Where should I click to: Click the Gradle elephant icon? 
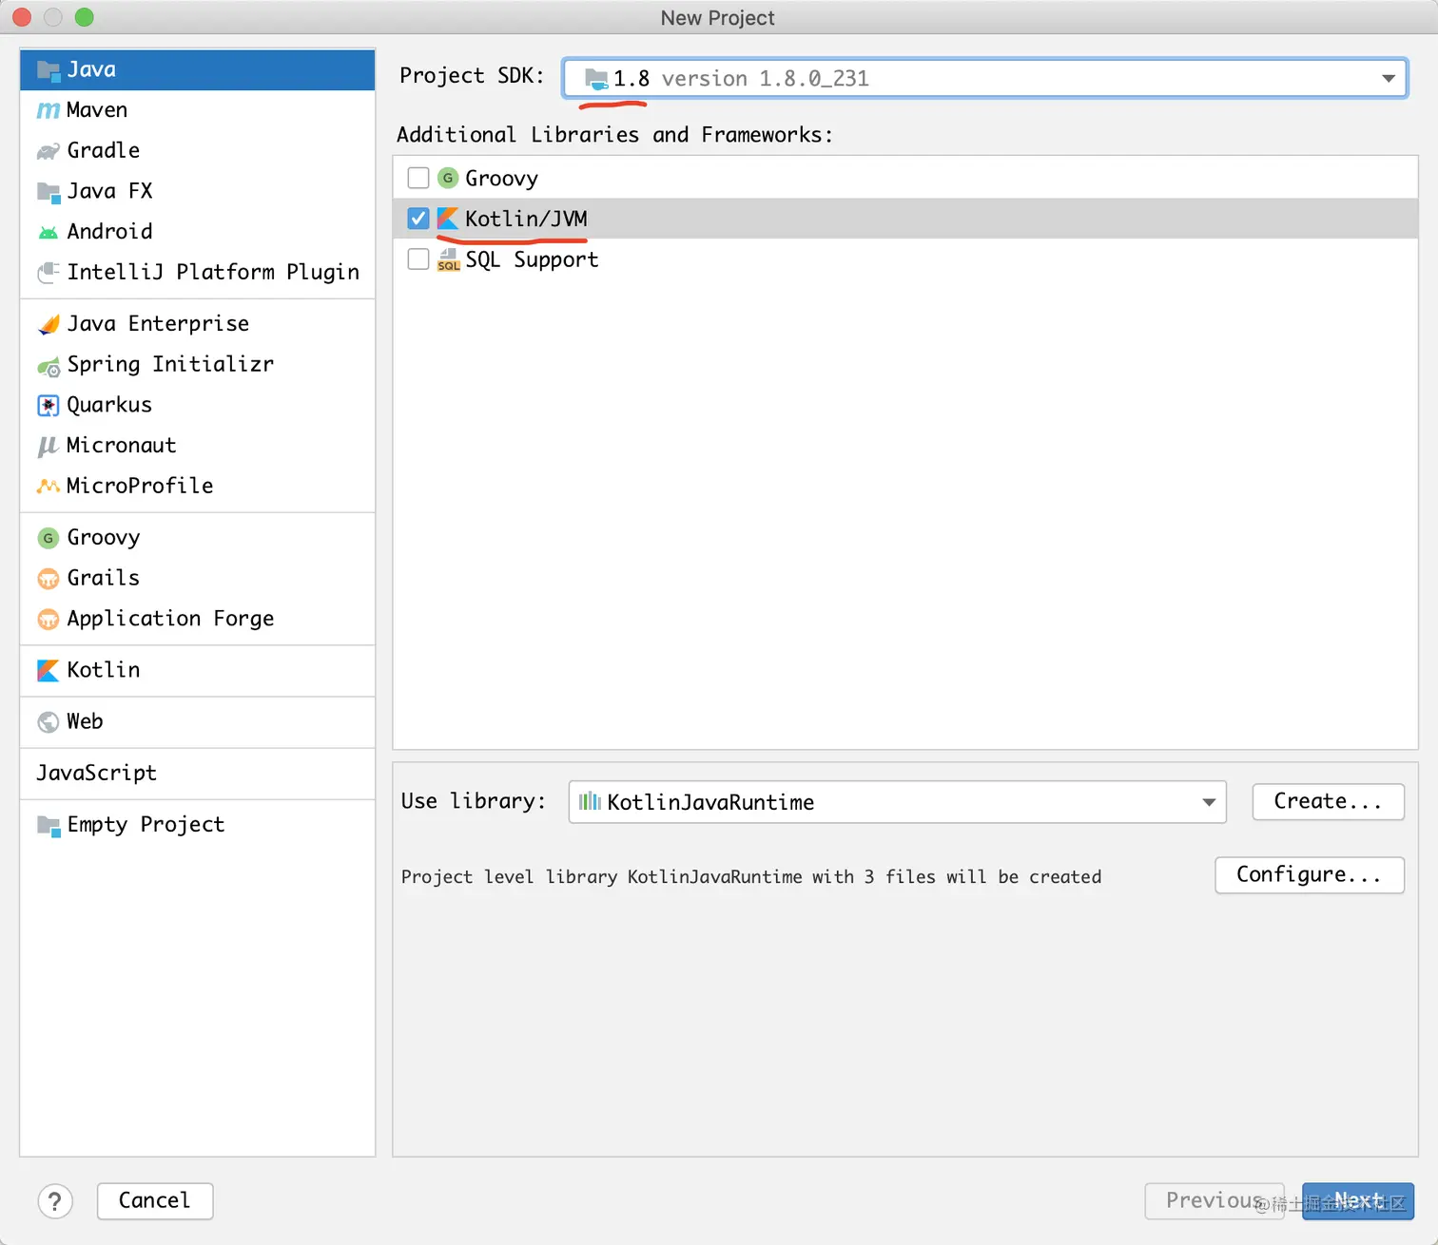[49, 151]
